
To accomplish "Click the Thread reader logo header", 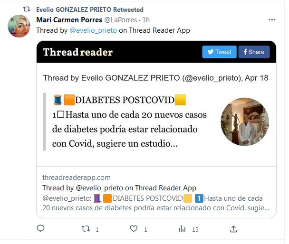I will tap(78, 52).
